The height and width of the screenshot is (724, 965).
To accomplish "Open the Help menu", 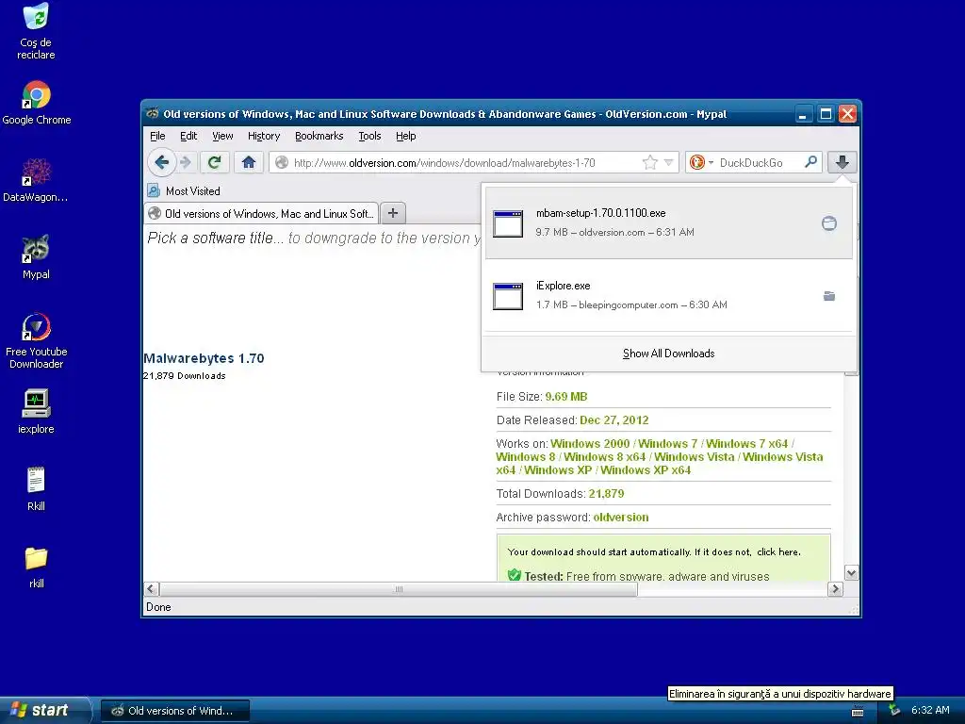I will (x=405, y=136).
